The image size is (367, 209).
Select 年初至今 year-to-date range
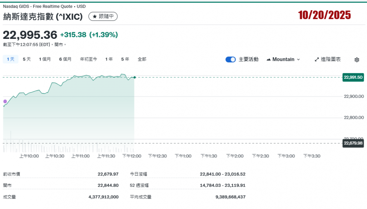pyautogui.click(x=88, y=59)
